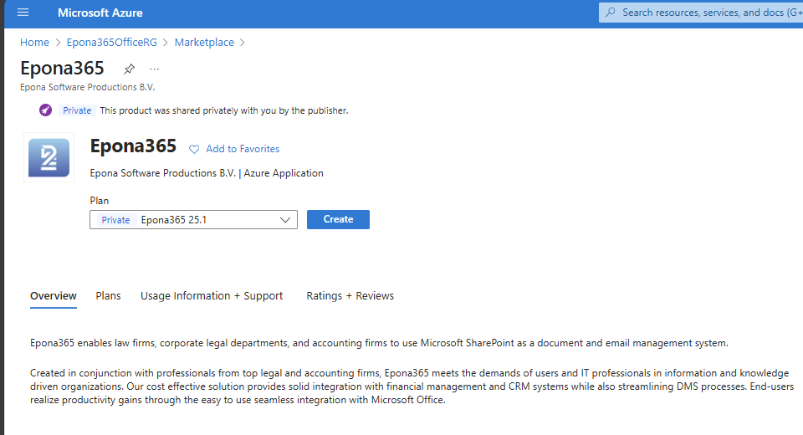This screenshot has height=435, width=803.
Task: Click the Microsoft Azure title in the header
Action: (100, 13)
